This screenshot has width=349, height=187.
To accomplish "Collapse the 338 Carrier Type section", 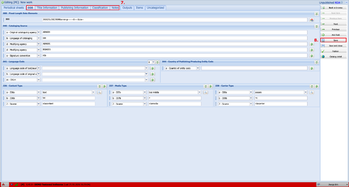I will pyautogui.click(x=312, y=86).
